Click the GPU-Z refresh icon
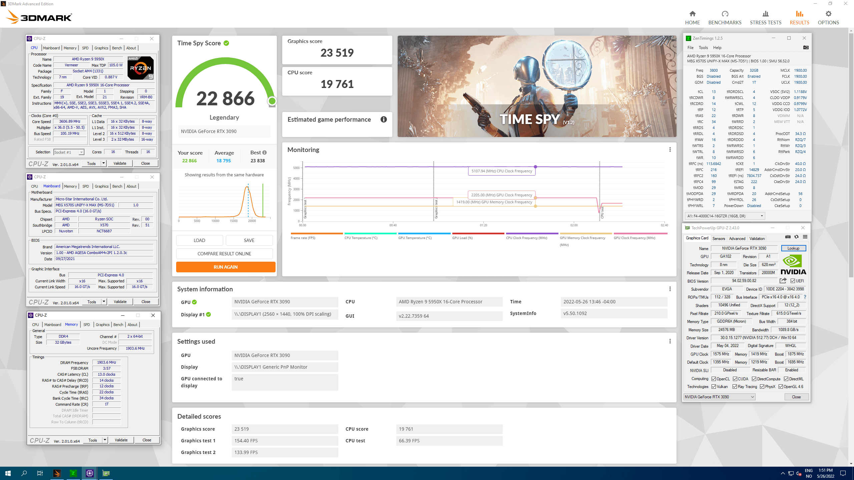 796,237
